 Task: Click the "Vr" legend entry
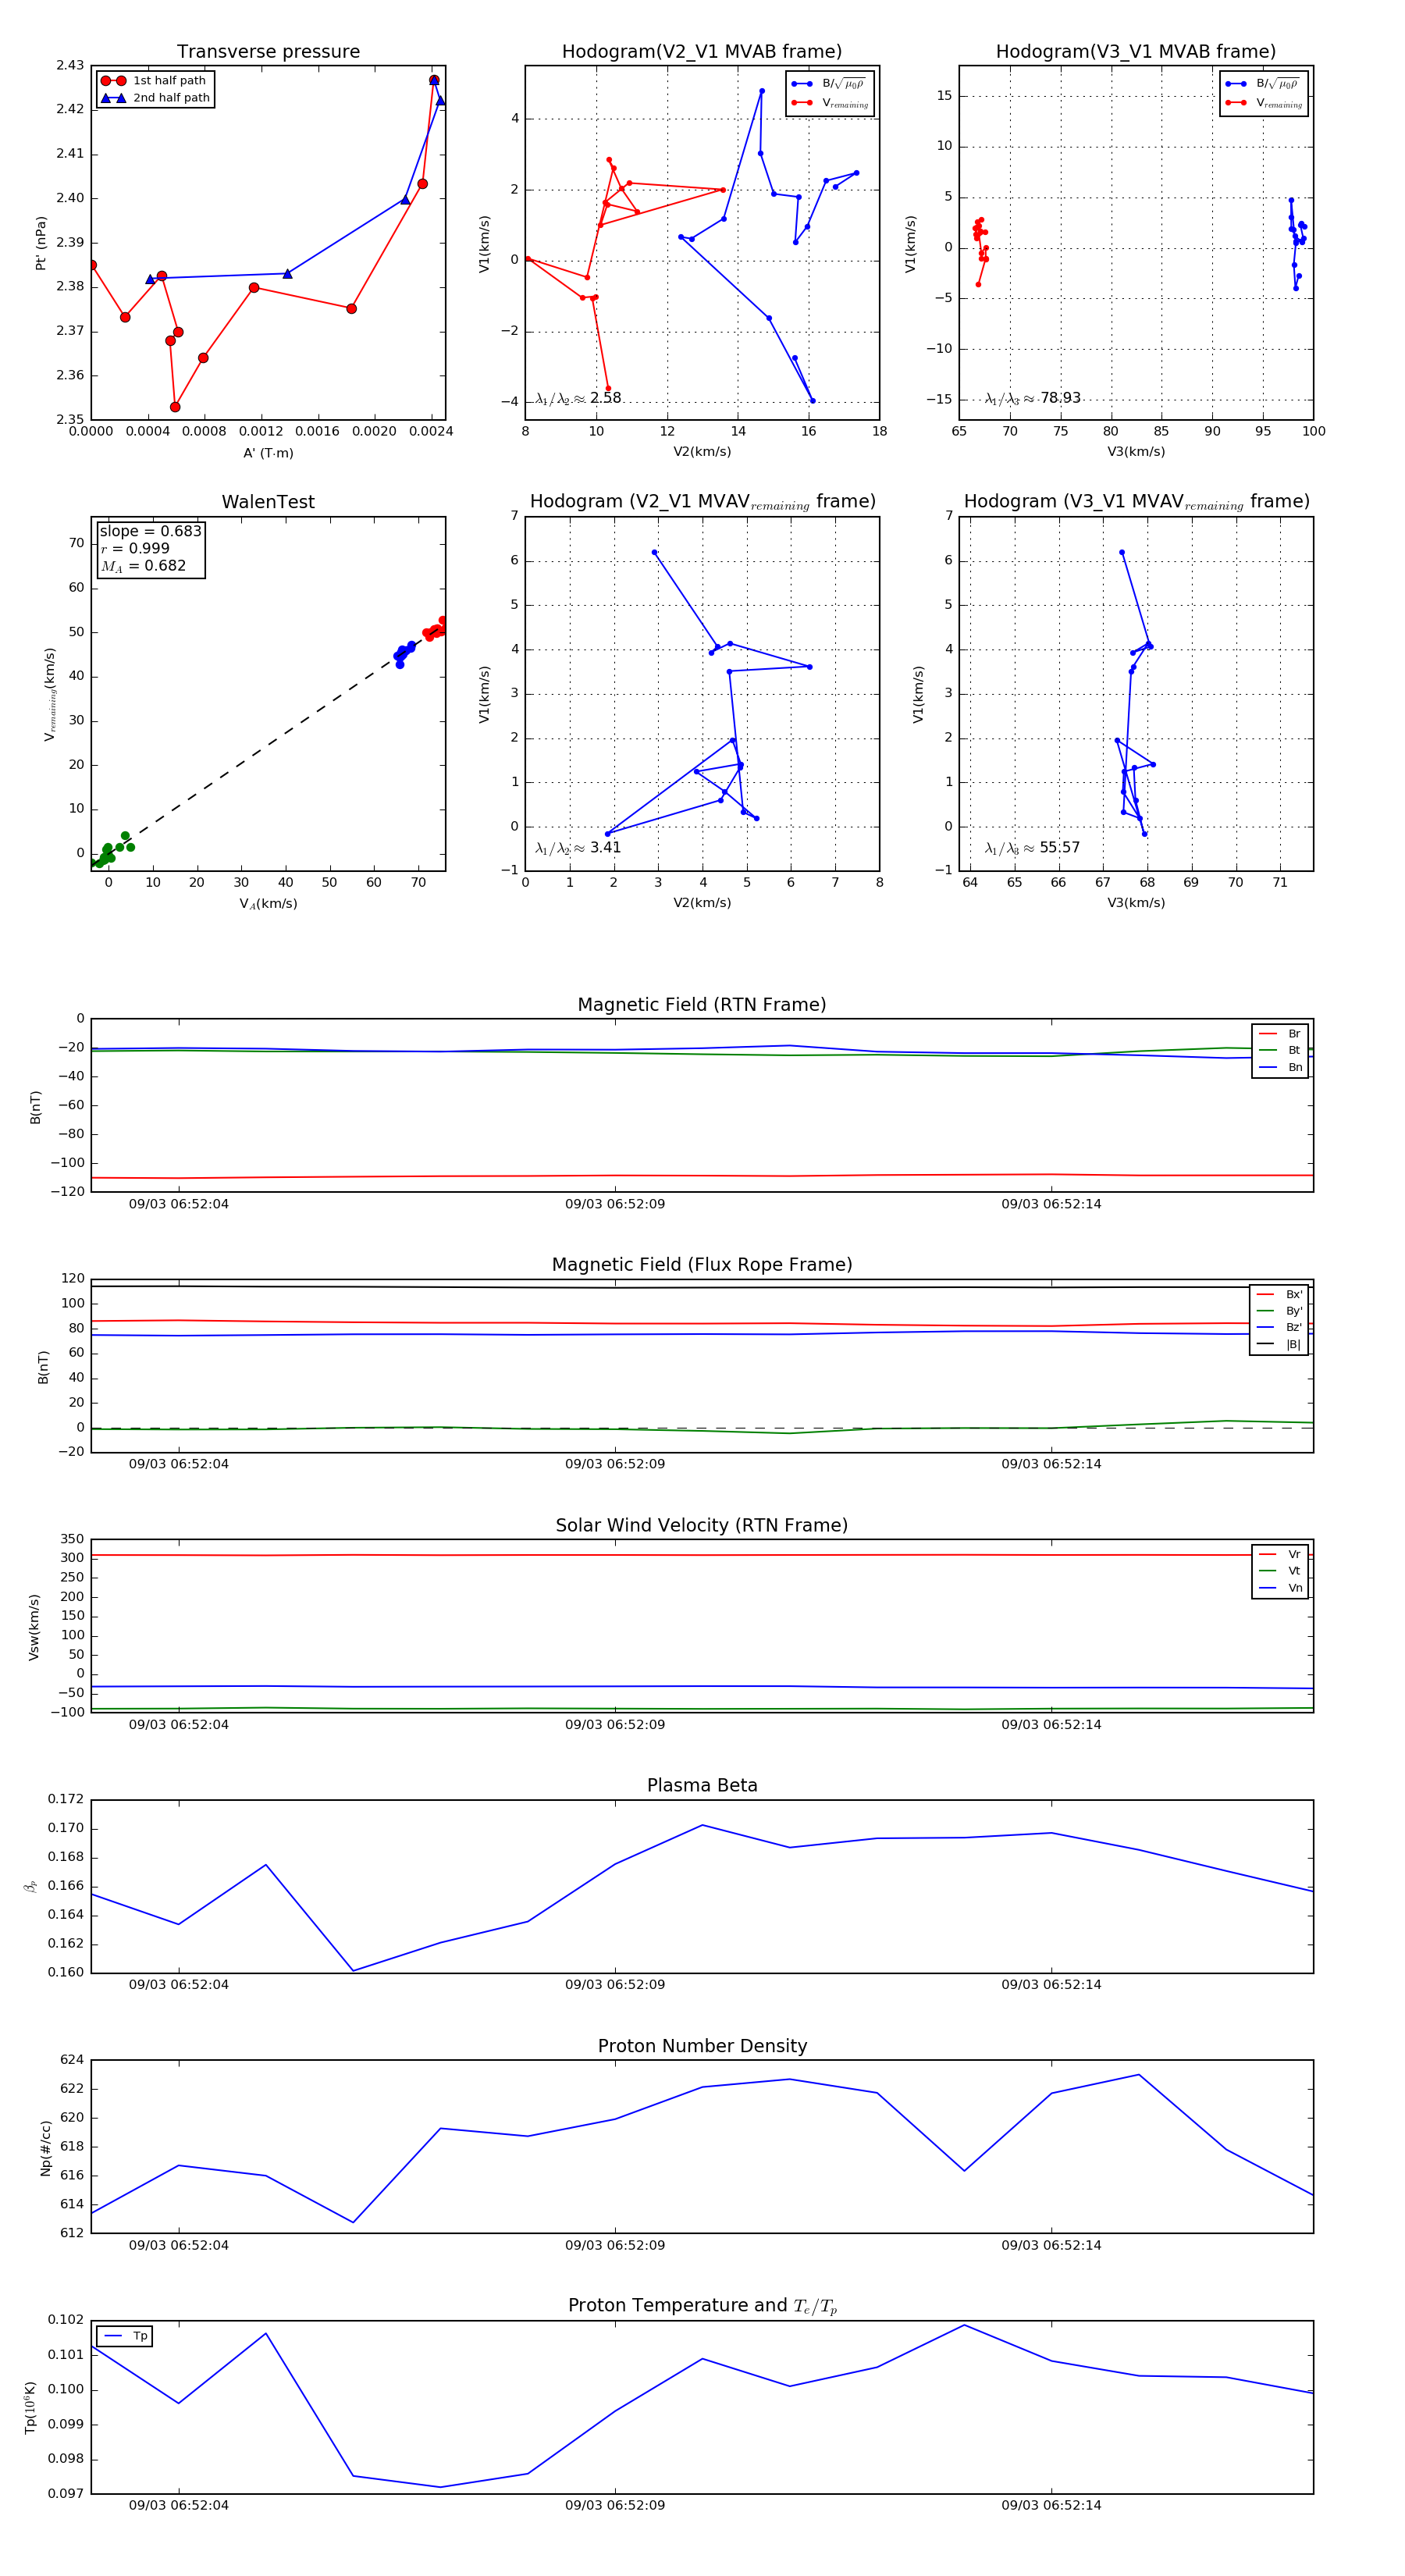point(1280,1555)
